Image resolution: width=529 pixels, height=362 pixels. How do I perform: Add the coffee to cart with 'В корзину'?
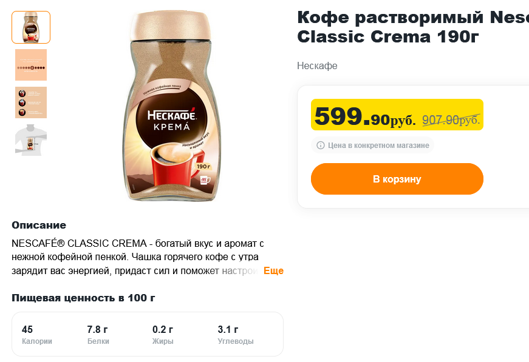[397, 179]
